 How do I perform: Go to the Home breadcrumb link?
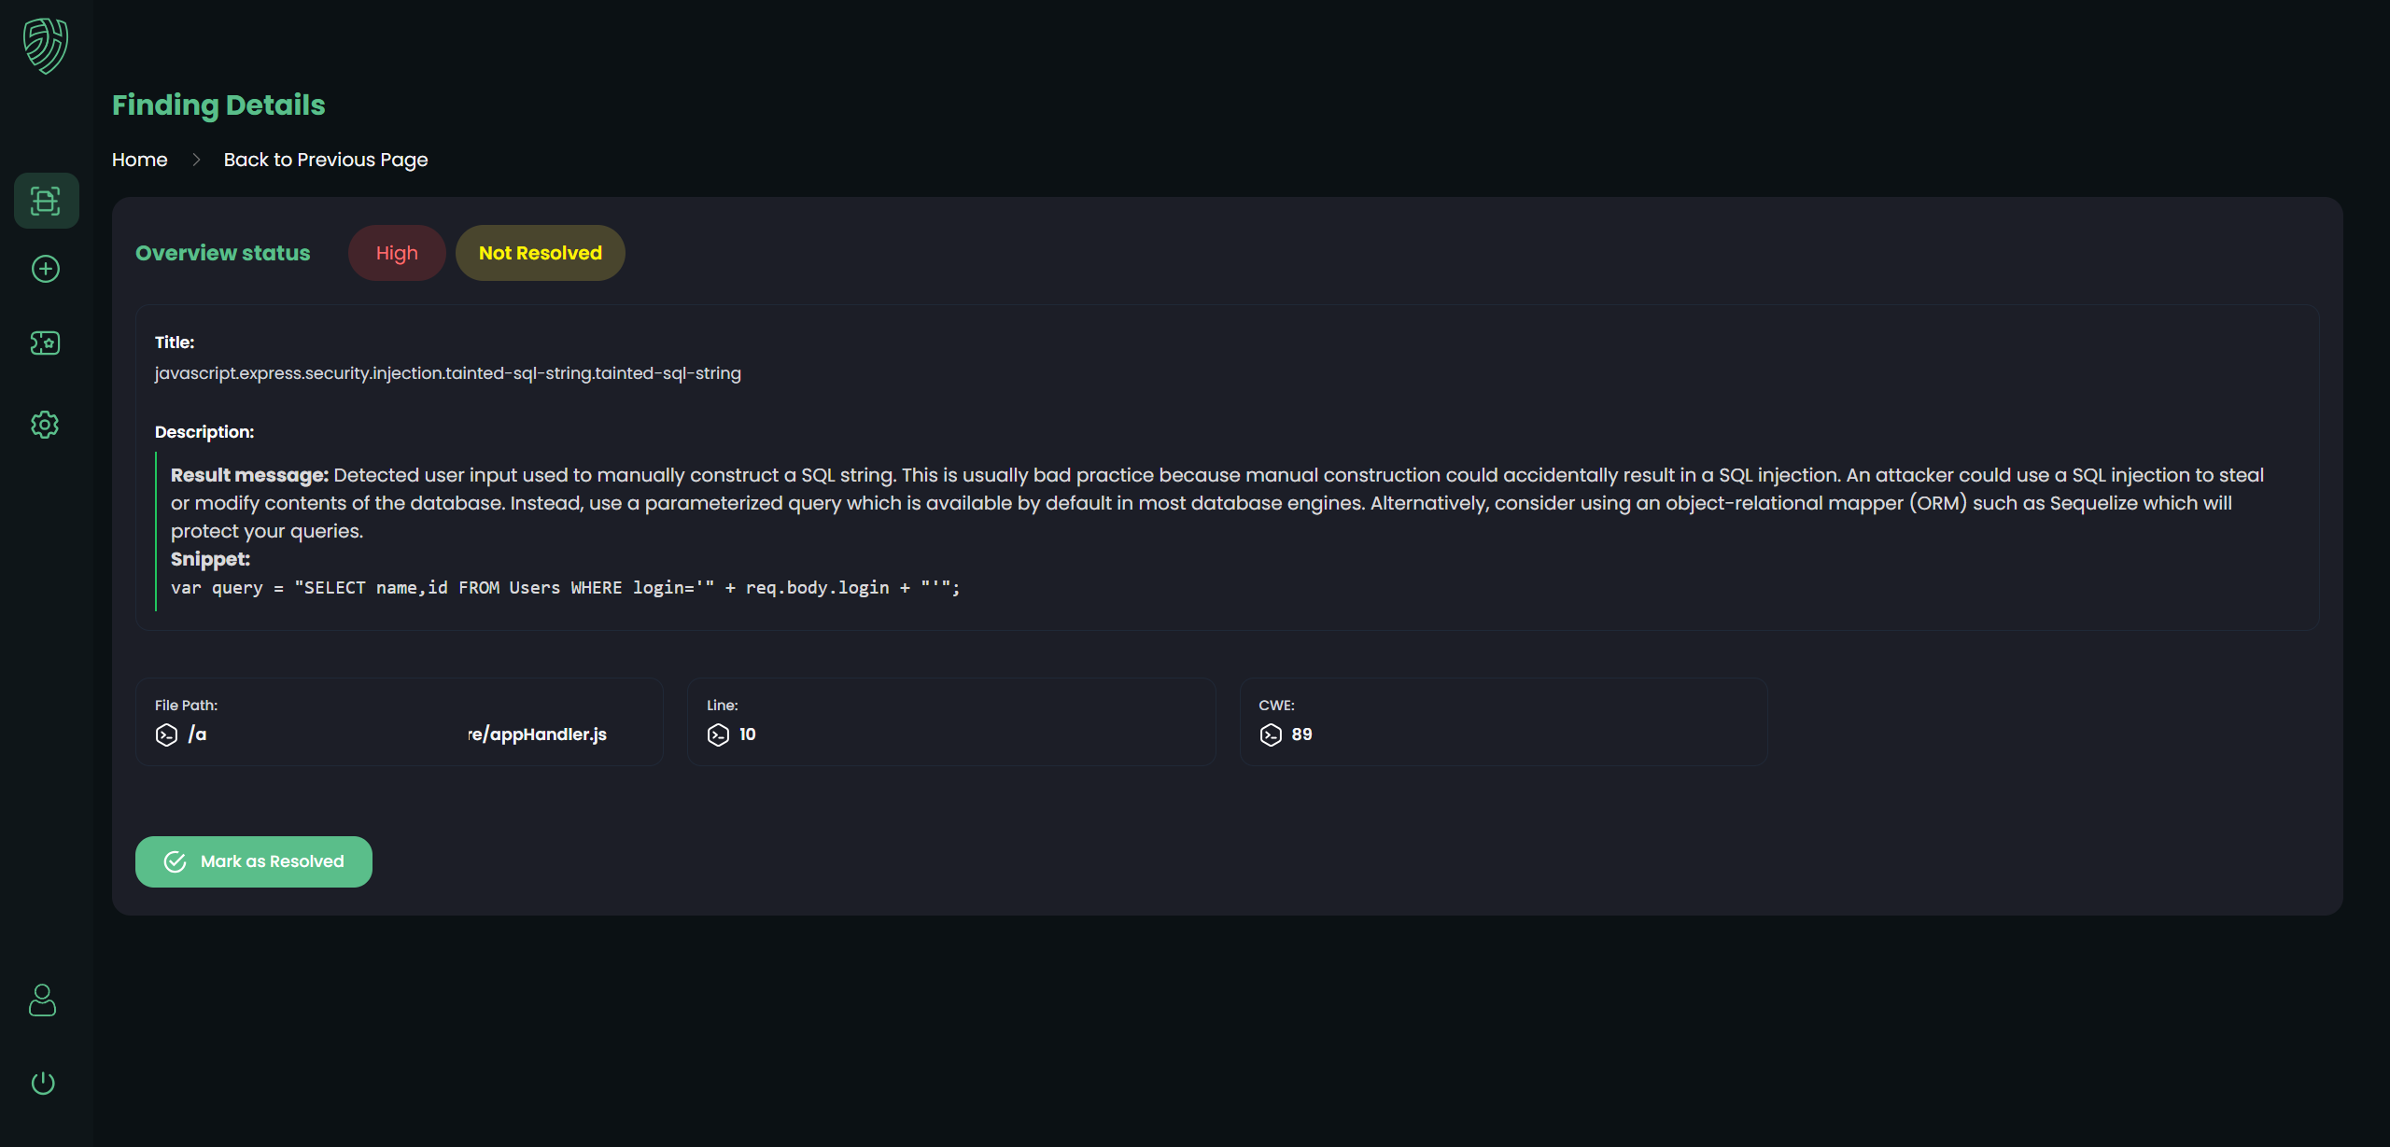140,160
